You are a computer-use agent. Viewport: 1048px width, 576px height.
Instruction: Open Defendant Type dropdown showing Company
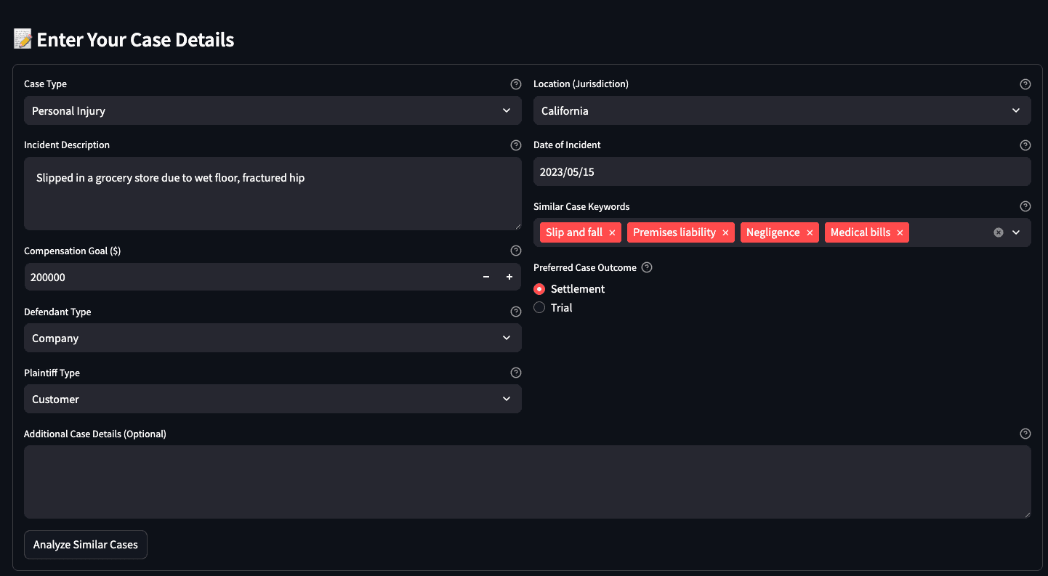273,338
